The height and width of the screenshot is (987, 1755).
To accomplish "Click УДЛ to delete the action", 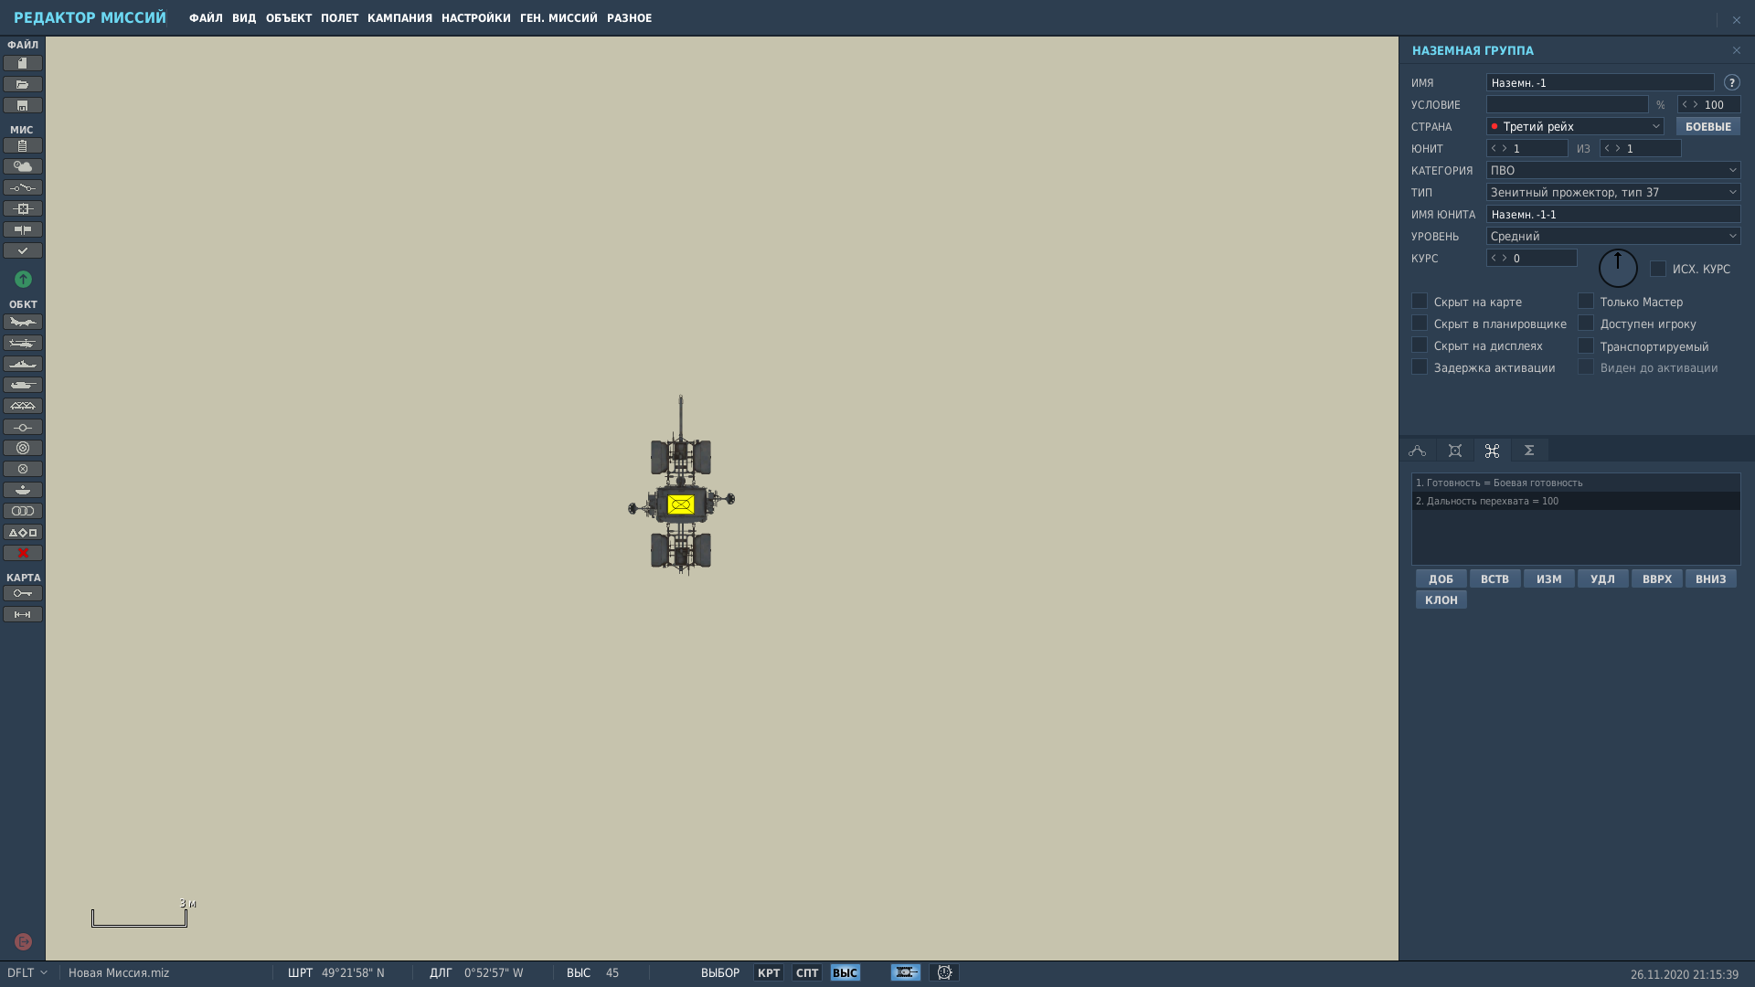I will (1603, 578).
